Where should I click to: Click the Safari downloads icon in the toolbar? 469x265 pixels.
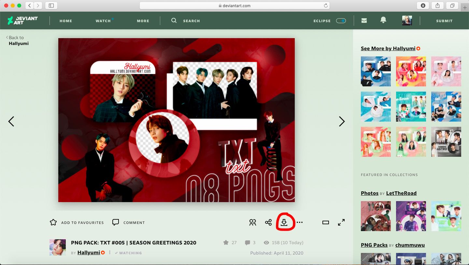click(x=423, y=6)
